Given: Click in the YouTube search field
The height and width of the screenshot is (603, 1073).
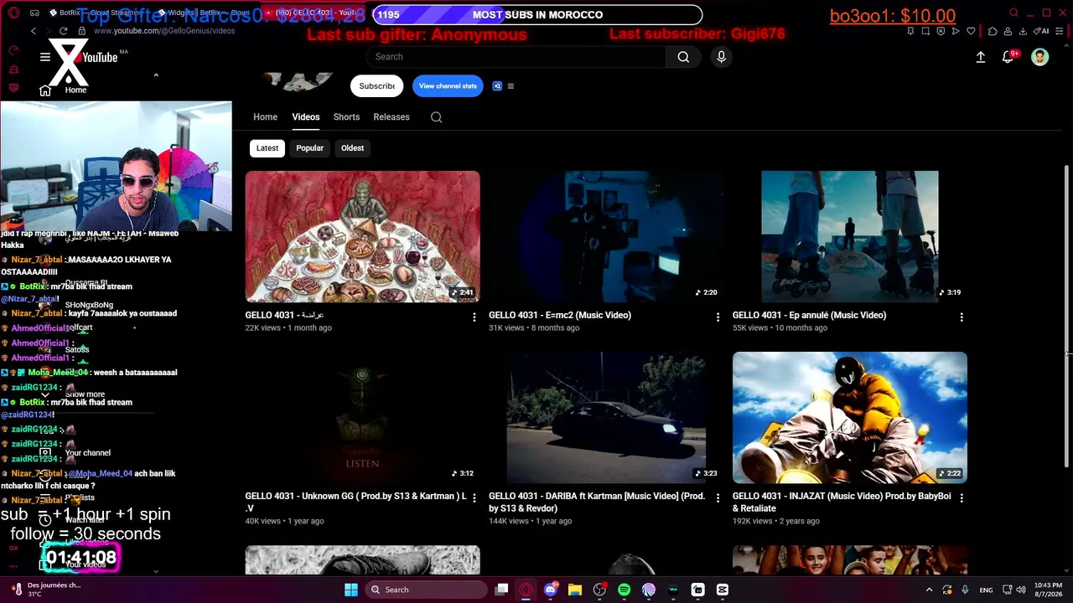Looking at the screenshot, I should tap(516, 57).
